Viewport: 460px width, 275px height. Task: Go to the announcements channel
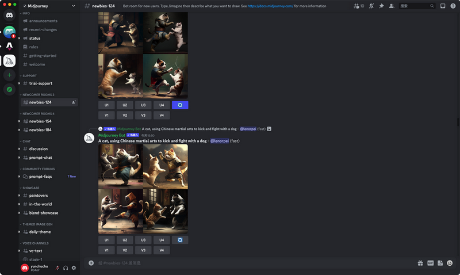43,21
